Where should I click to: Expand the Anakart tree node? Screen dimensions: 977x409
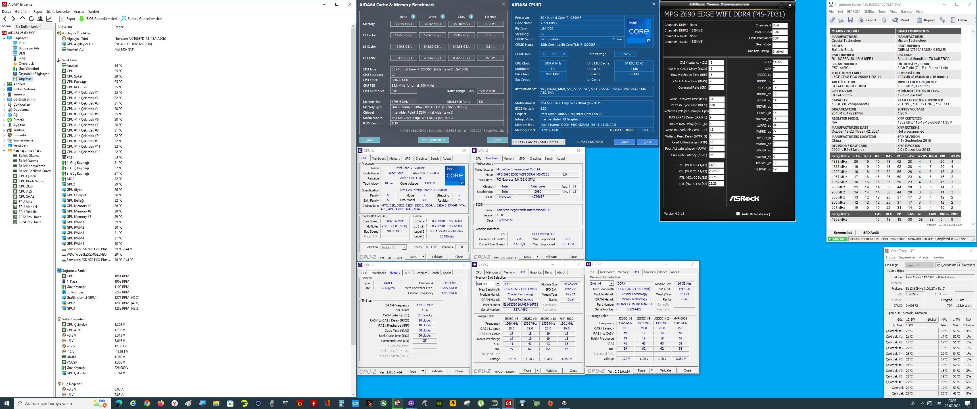click(4, 84)
